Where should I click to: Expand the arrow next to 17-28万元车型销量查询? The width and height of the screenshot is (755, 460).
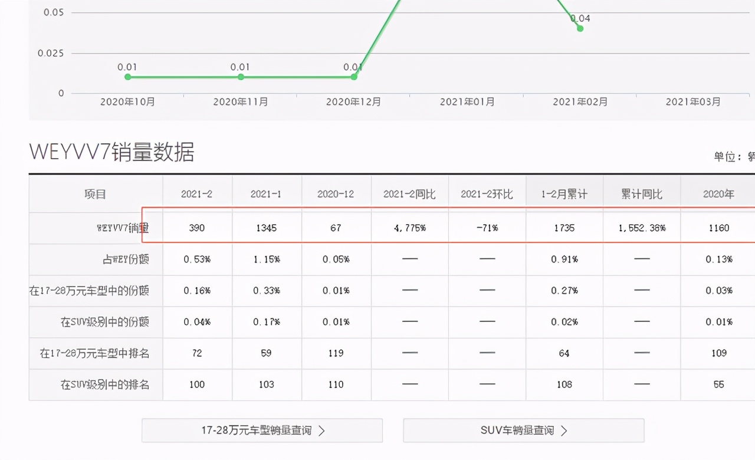coord(321,431)
